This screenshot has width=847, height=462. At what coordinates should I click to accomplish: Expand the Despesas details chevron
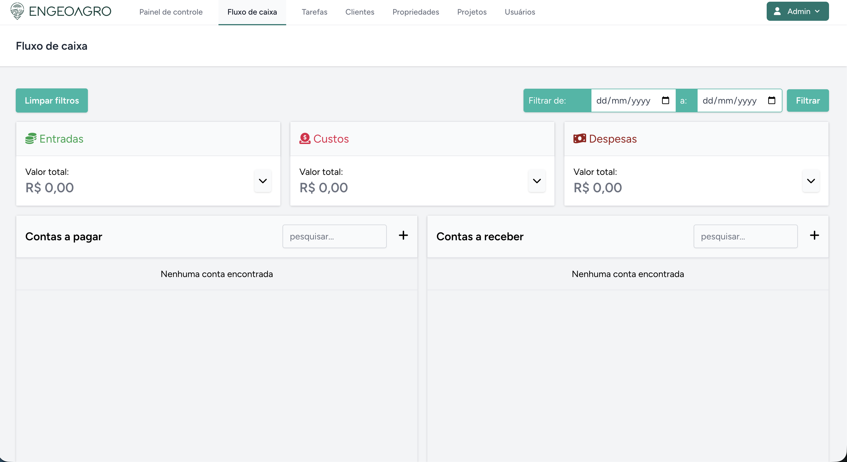(811, 181)
